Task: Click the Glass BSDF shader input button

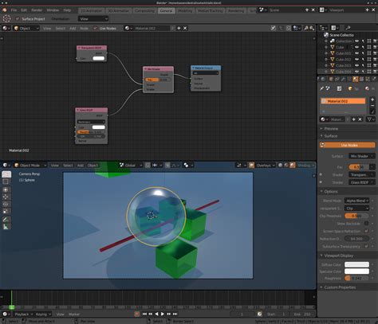Action: (x=361, y=182)
